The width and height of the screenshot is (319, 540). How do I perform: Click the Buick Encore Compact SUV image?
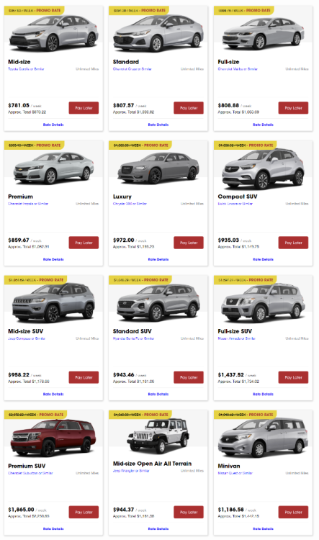(x=263, y=168)
